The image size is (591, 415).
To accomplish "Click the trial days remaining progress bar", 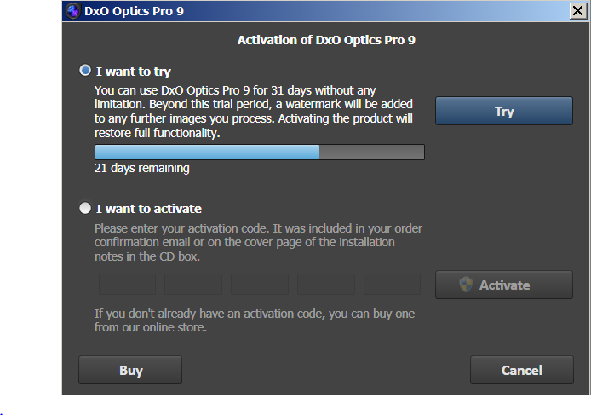I will [x=259, y=153].
